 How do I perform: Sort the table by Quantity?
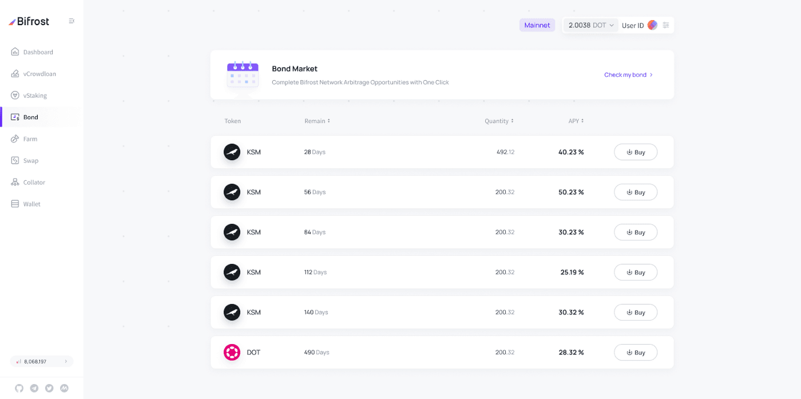[499, 121]
